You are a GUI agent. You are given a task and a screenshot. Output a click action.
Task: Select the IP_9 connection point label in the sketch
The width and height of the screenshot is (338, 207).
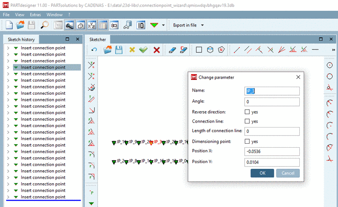click(133, 142)
